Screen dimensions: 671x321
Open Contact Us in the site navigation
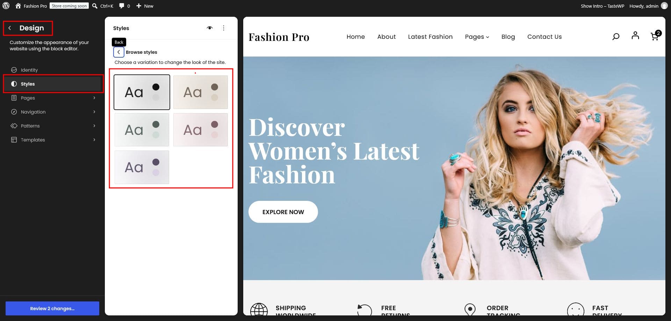pos(544,37)
